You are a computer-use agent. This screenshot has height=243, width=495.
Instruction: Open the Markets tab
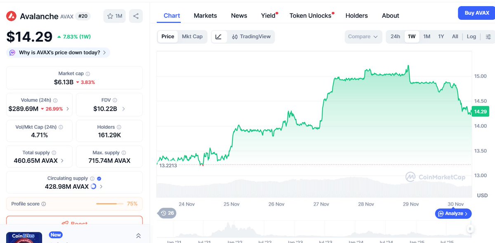(205, 16)
